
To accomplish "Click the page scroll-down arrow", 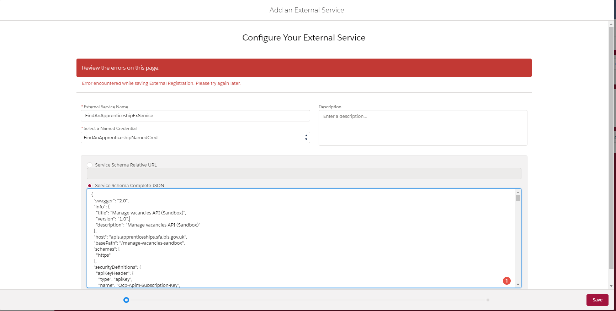I will 611,286.
